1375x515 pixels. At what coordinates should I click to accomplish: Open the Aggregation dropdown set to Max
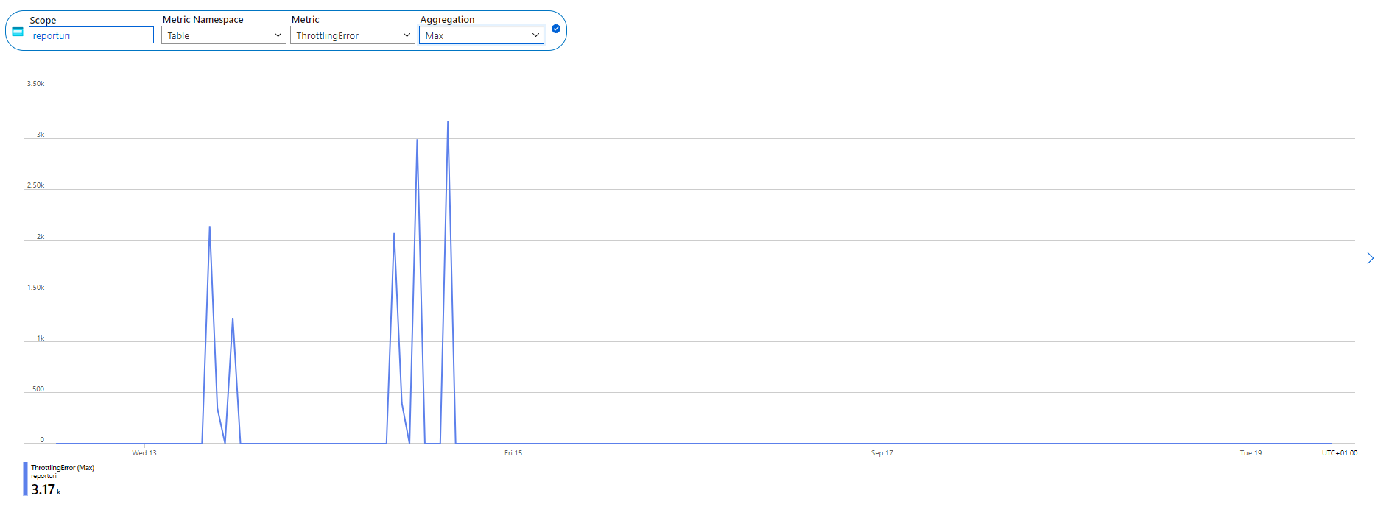[482, 35]
